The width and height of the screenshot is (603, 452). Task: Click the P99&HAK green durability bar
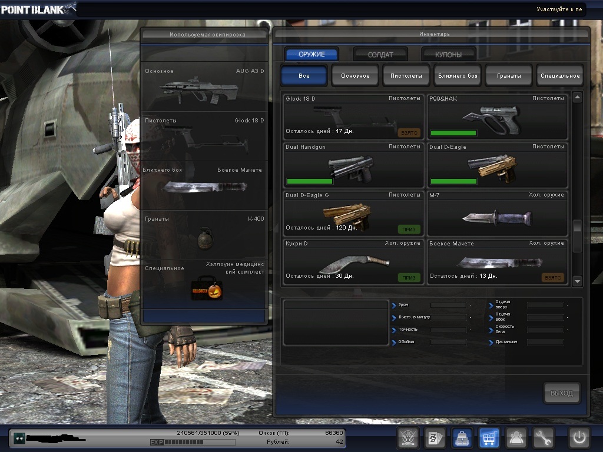453,133
